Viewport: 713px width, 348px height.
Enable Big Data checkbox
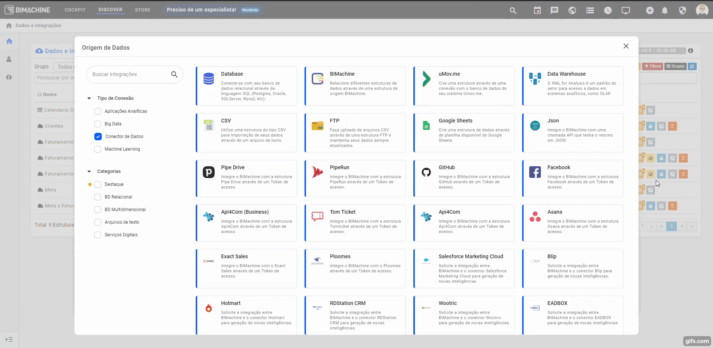coord(98,124)
